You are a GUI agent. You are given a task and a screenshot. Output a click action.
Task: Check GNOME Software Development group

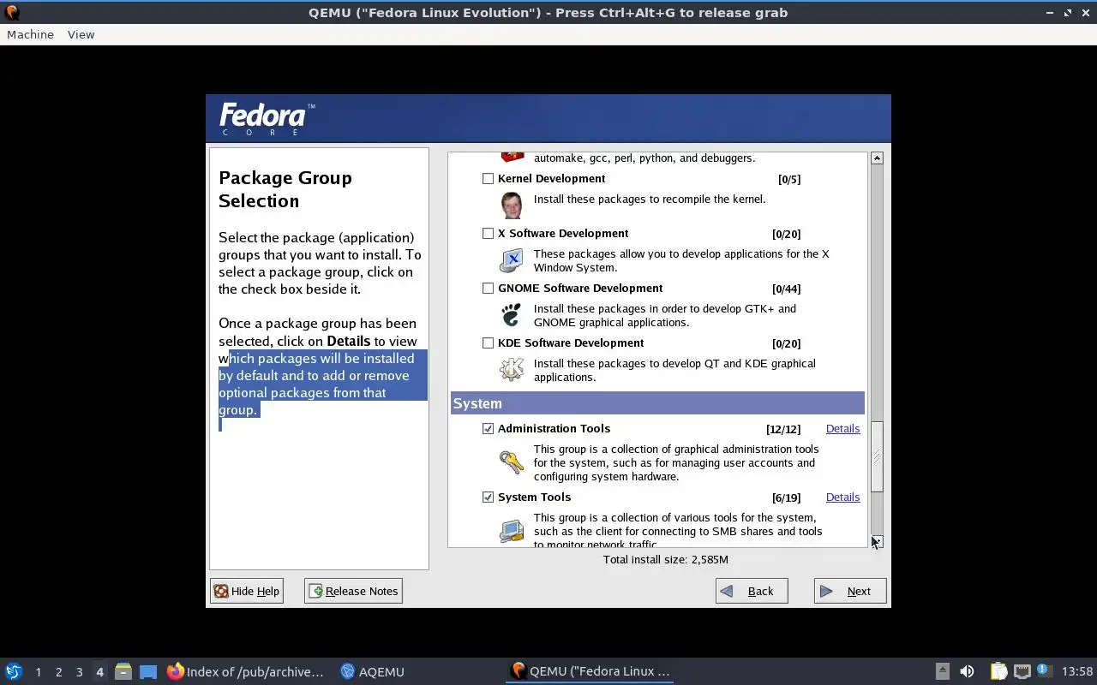click(x=488, y=289)
